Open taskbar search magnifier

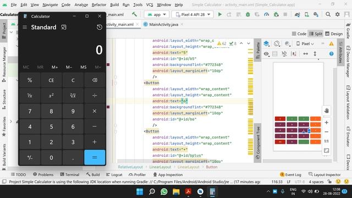click(x=152, y=191)
